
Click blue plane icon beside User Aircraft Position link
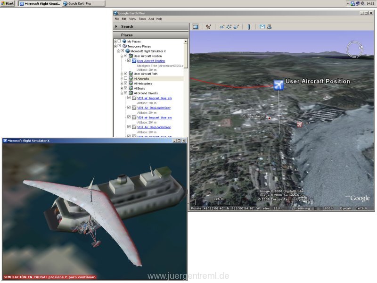(134, 61)
